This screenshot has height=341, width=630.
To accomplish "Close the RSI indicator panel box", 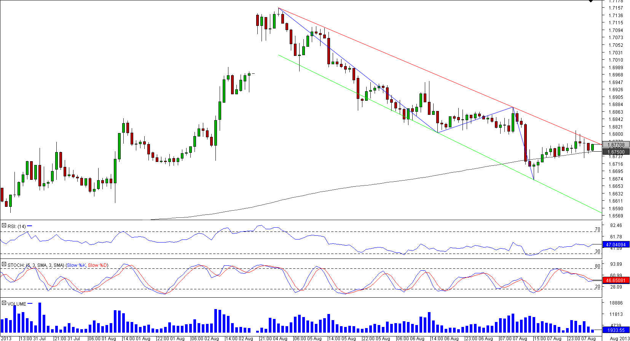I will pos(4,226).
